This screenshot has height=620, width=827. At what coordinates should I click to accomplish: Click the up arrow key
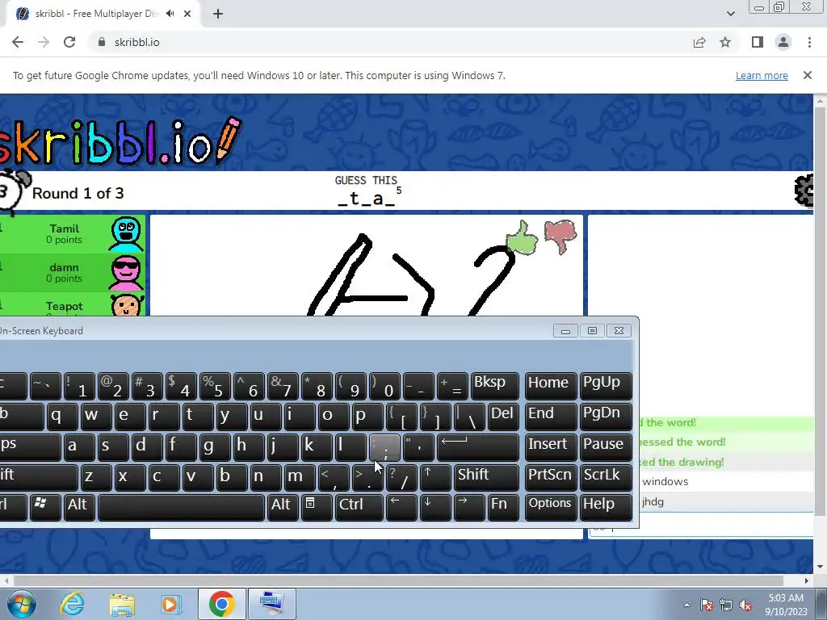click(x=435, y=478)
